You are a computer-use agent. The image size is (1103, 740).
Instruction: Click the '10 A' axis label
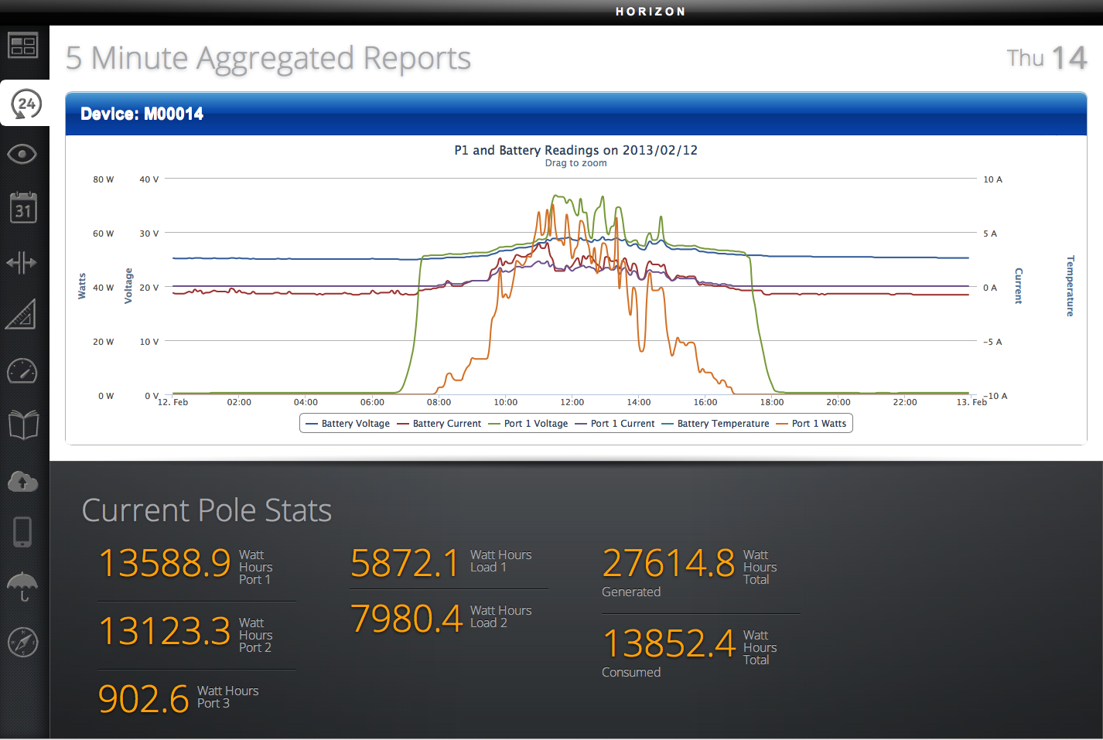[x=992, y=179]
